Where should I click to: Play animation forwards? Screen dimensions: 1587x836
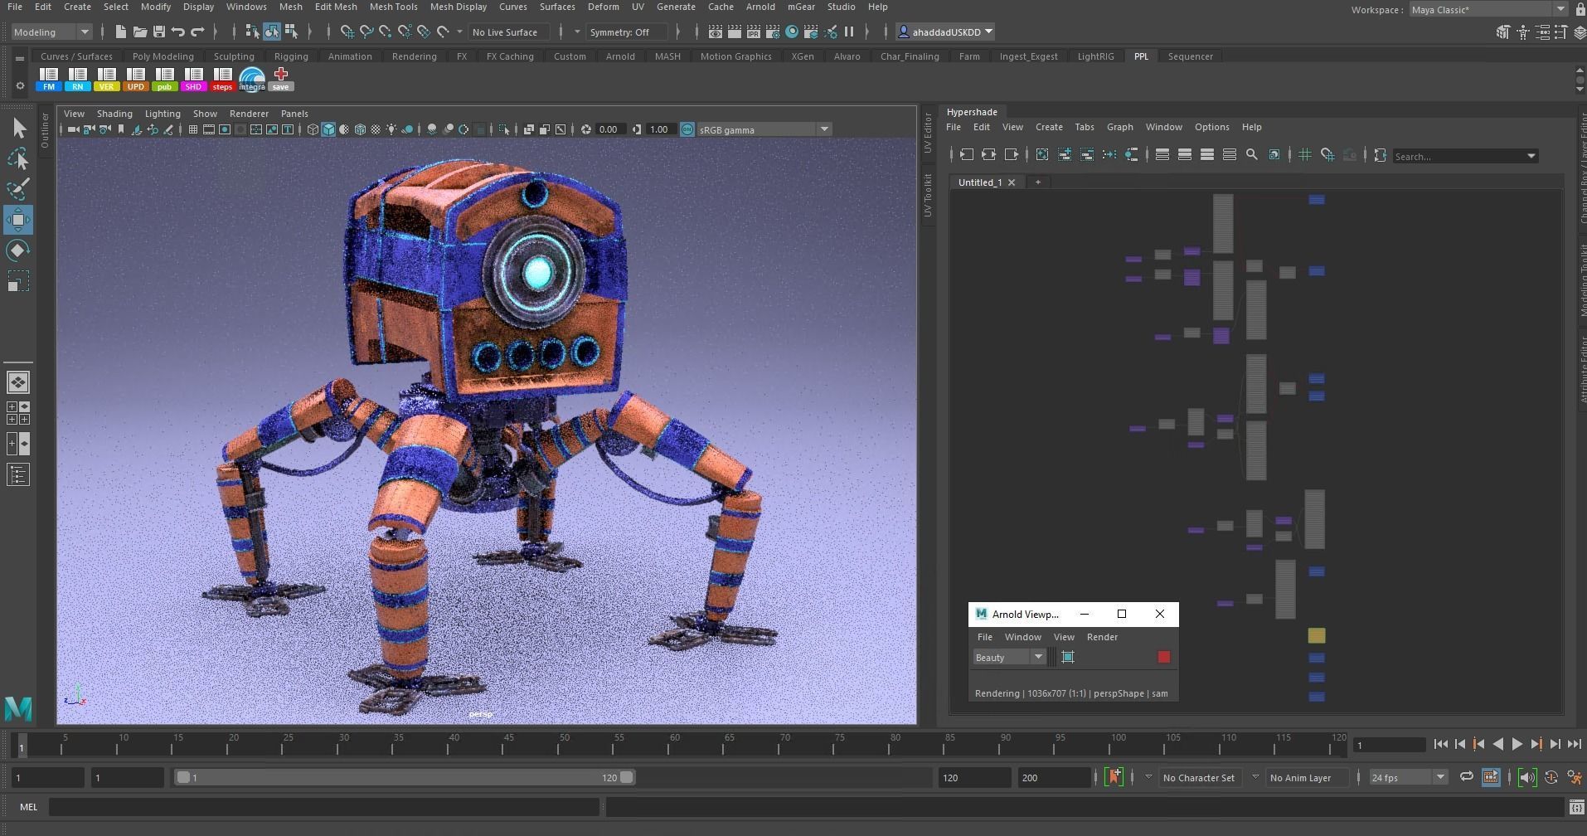[1517, 745]
